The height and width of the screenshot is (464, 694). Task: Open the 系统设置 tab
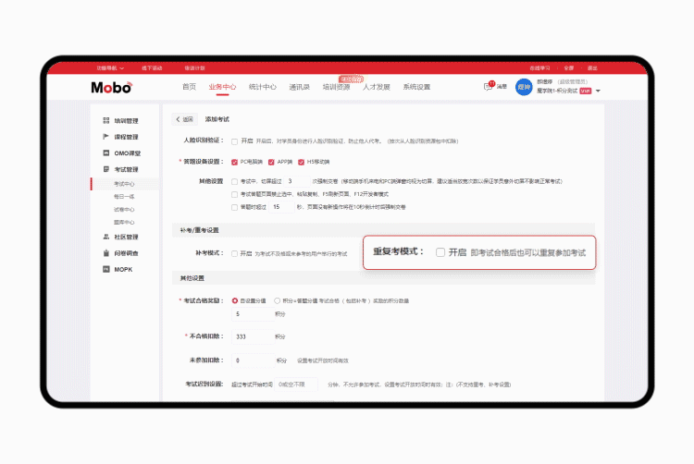(415, 87)
